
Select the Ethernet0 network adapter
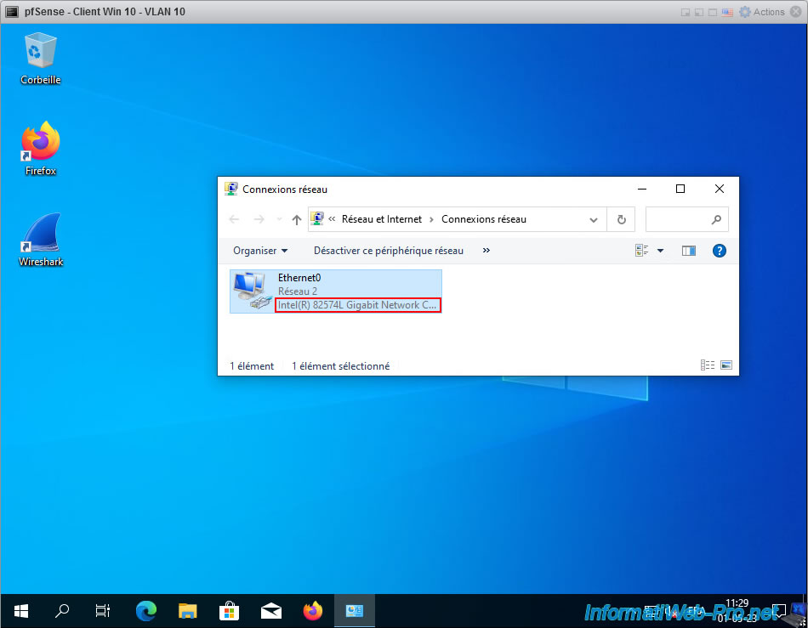point(335,291)
